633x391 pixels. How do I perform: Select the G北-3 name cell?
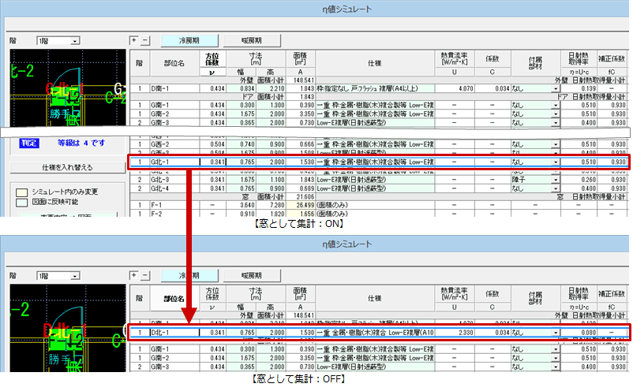(x=174, y=180)
